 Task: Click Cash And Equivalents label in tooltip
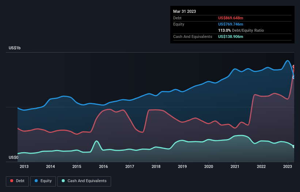(193, 37)
